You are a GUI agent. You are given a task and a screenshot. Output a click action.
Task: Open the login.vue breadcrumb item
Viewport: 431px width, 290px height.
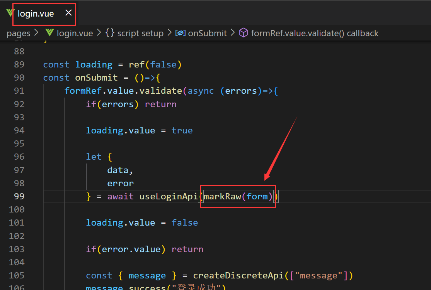75,33
